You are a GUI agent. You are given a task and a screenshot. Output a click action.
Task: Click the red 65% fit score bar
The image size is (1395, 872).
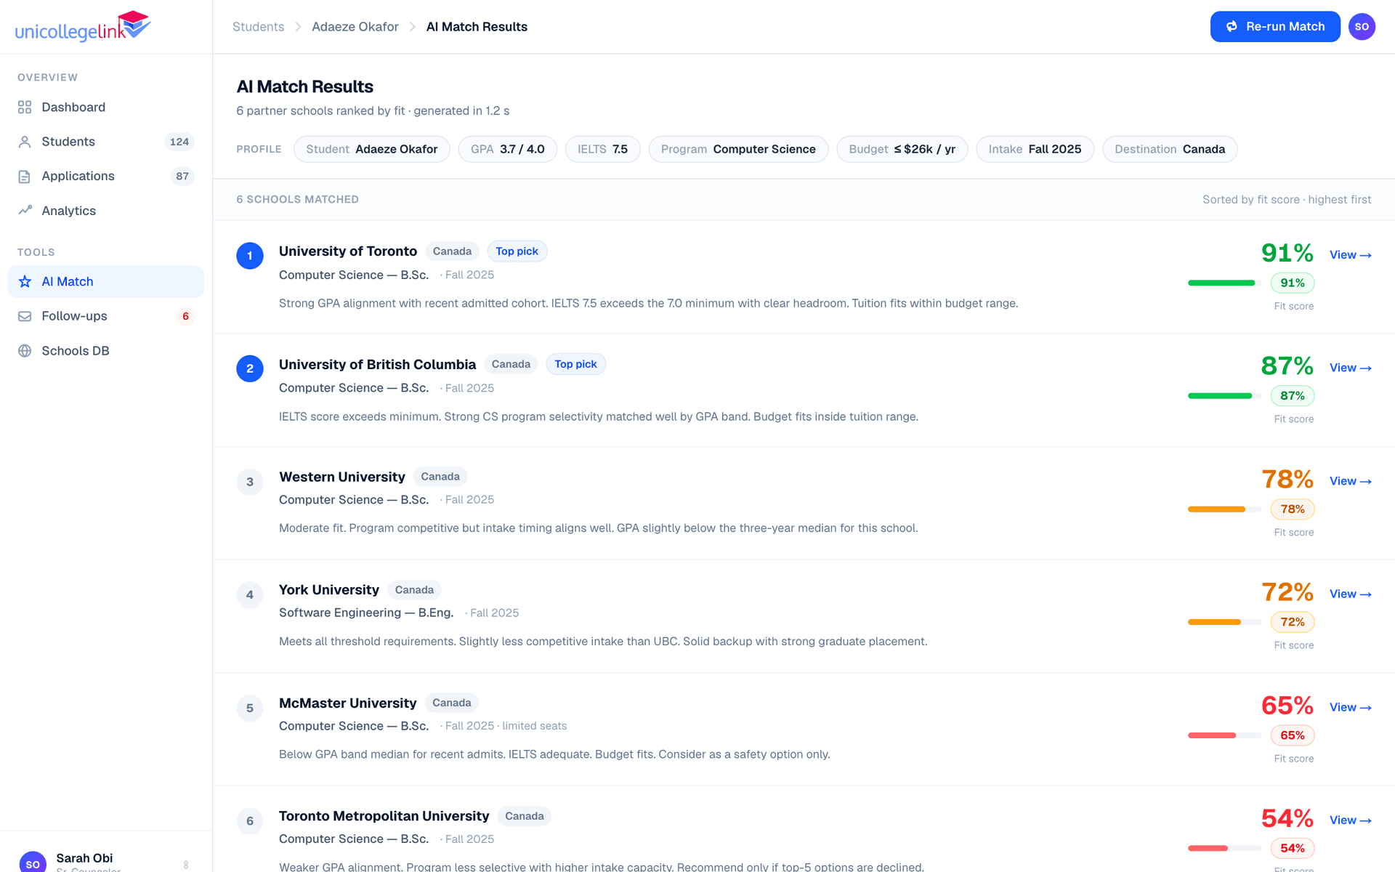click(x=1225, y=735)
